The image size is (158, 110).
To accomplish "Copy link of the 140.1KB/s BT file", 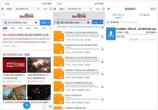I will [x=87, y=52].
